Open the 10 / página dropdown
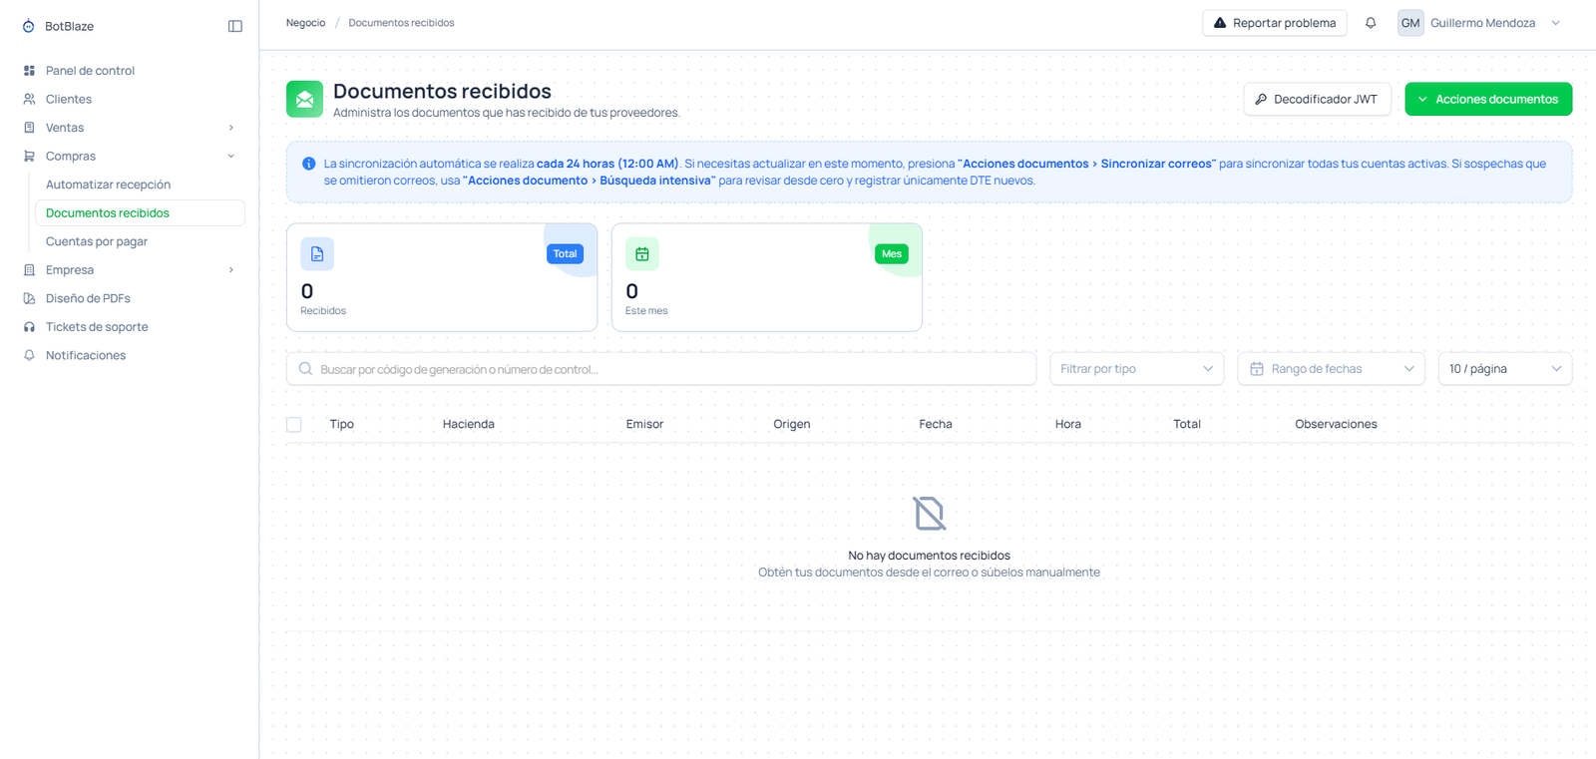This screenshot has width=1596, height=759. pyautogui.click(x=1505, y=369)
